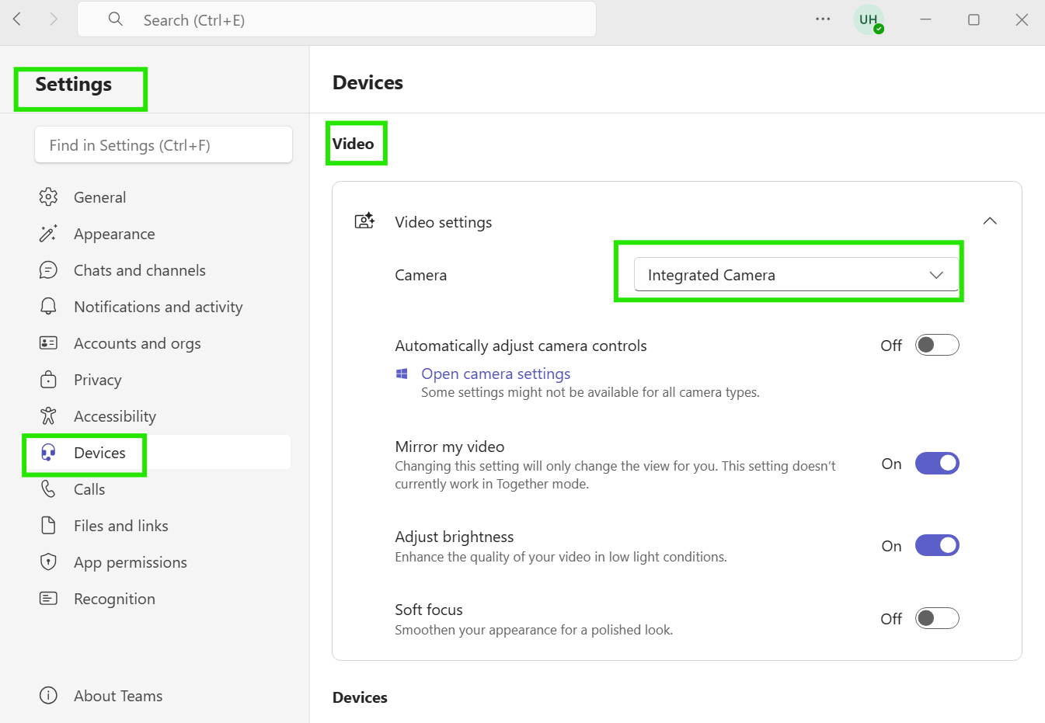Go forward with the right arrow

(x=54, y=19)
